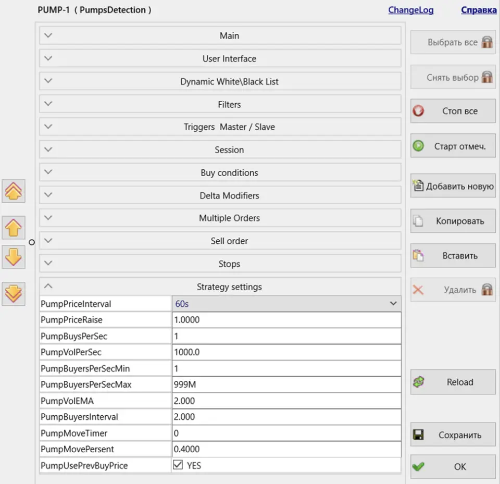Viewport: 500px width, 484px height.
Task: Click Добавить новую to add a strategy
Action: pos(453,187)
